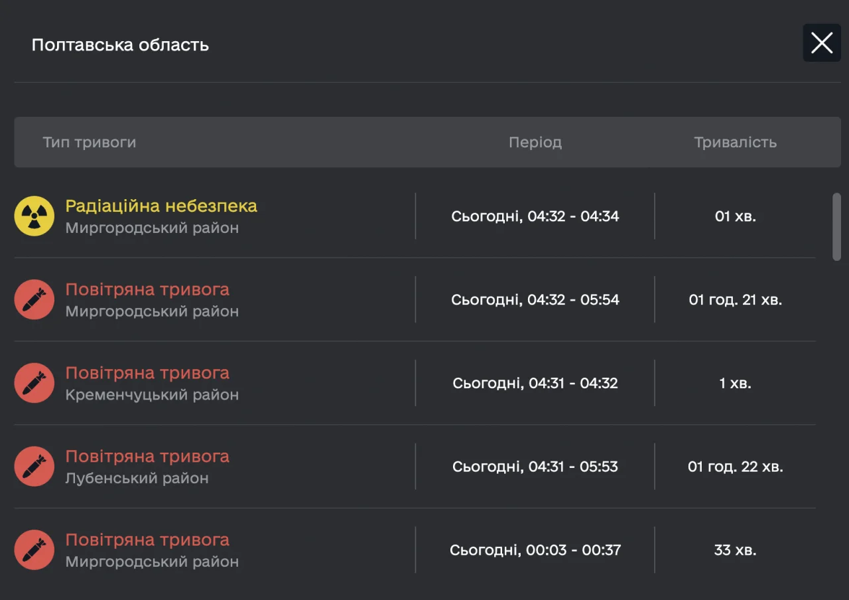Click the 33 хв. duration value

[735, 550]
